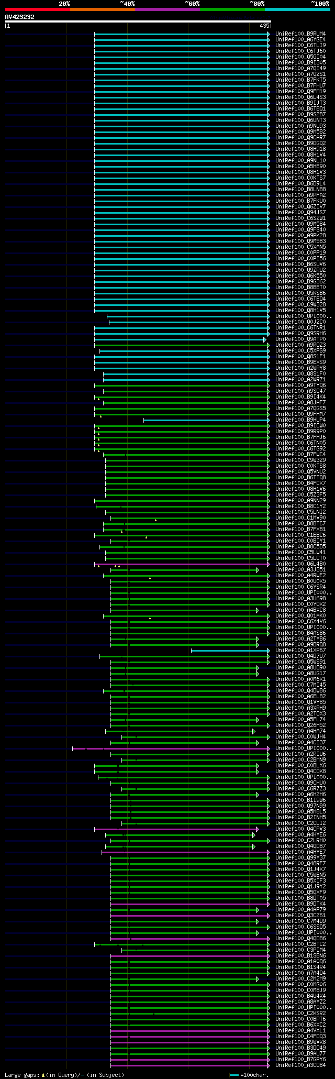Click the purple alignment bar for UniRef100_Q6L4B0

(x=182, y=564)
